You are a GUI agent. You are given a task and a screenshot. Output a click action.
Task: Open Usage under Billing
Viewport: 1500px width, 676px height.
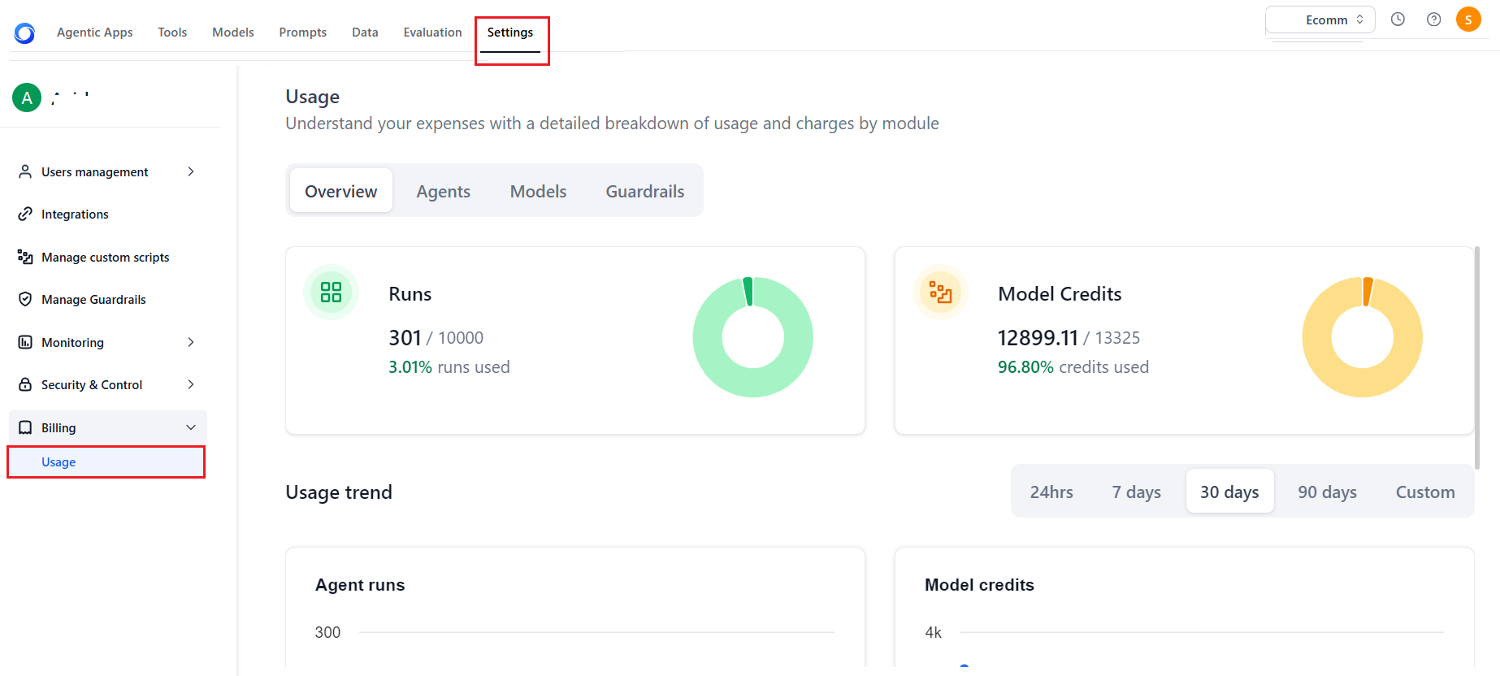point(106,461)
